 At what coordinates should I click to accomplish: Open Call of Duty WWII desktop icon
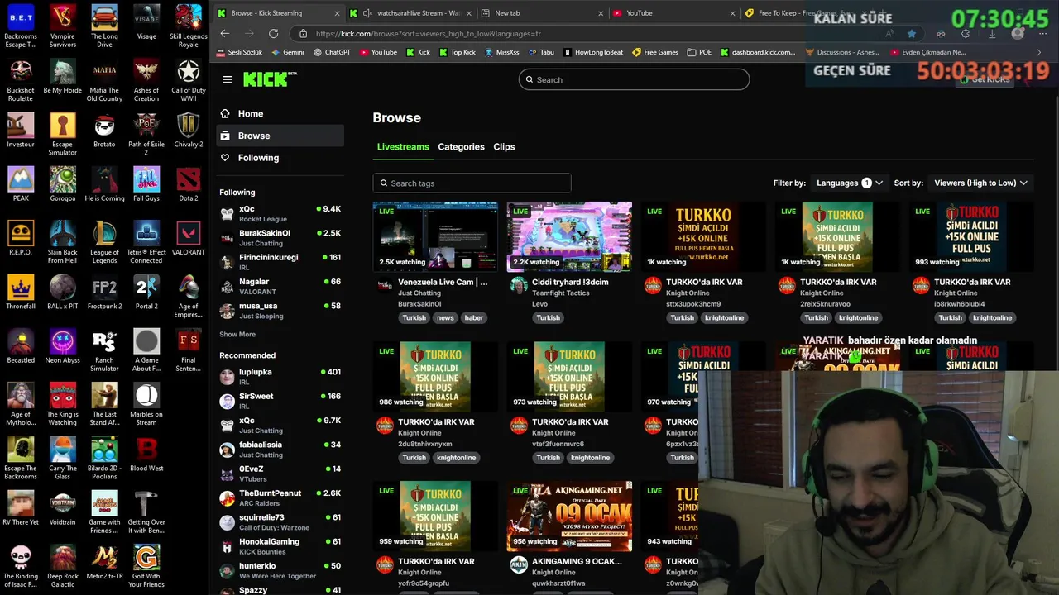coord(189,80)
